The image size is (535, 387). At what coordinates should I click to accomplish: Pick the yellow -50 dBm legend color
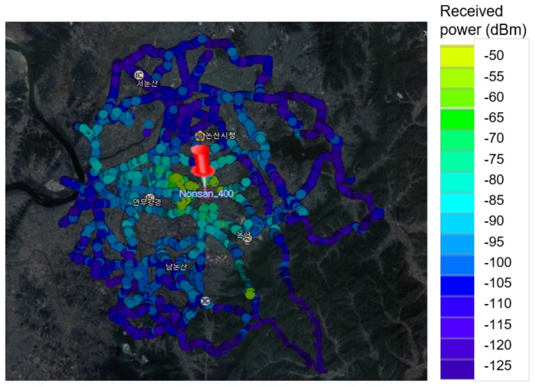[456, 55]
